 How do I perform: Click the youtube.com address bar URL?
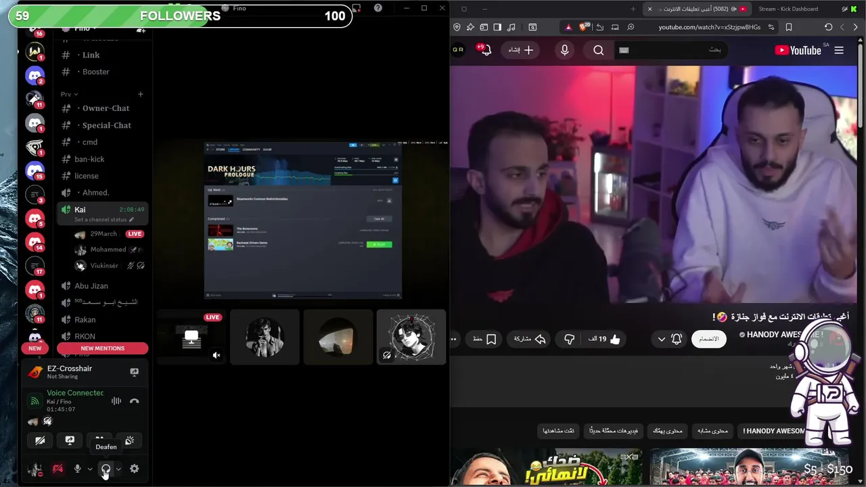709,27
